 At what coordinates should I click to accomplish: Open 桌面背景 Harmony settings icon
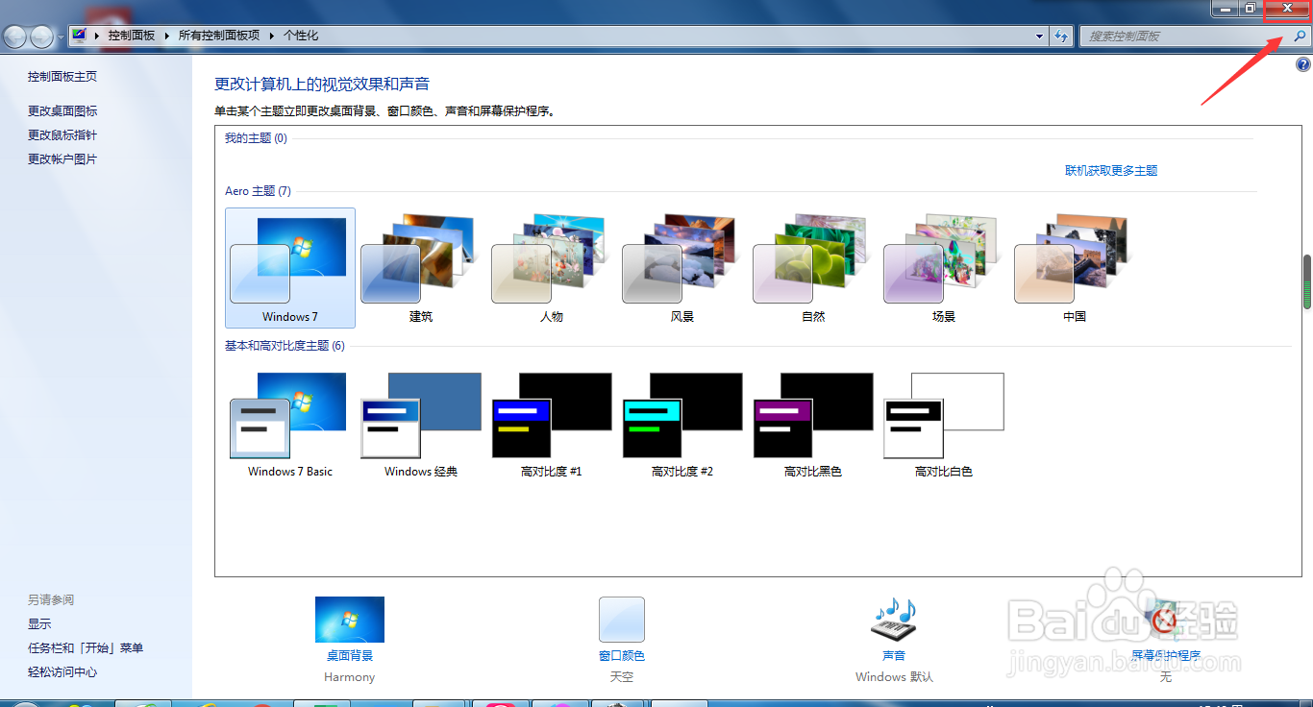click(350, 620)
